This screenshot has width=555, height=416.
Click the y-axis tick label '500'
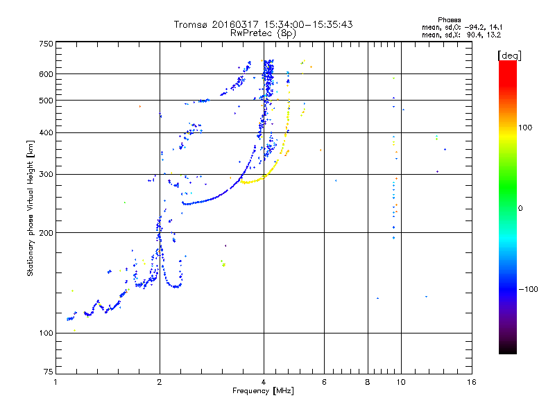[x=46, y=101]
